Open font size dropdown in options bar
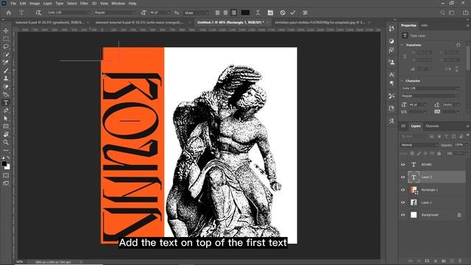The height and width of the screenshot is (265, 471). [x=160, y=13]
